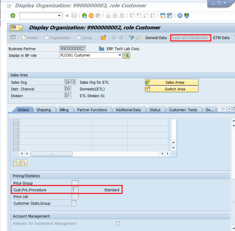The width and height of the screenshot is (235, 231).
Task: Switch between Display and Change glasses-pencil icon
Action: (132, 37)
